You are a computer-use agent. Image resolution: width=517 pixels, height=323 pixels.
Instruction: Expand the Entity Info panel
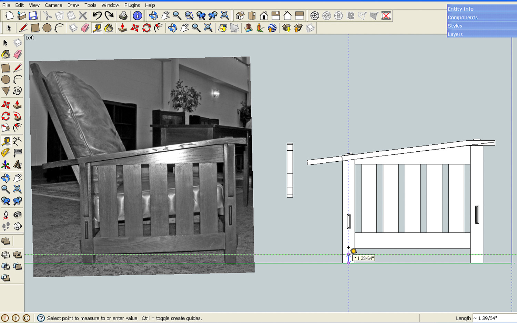482,9
